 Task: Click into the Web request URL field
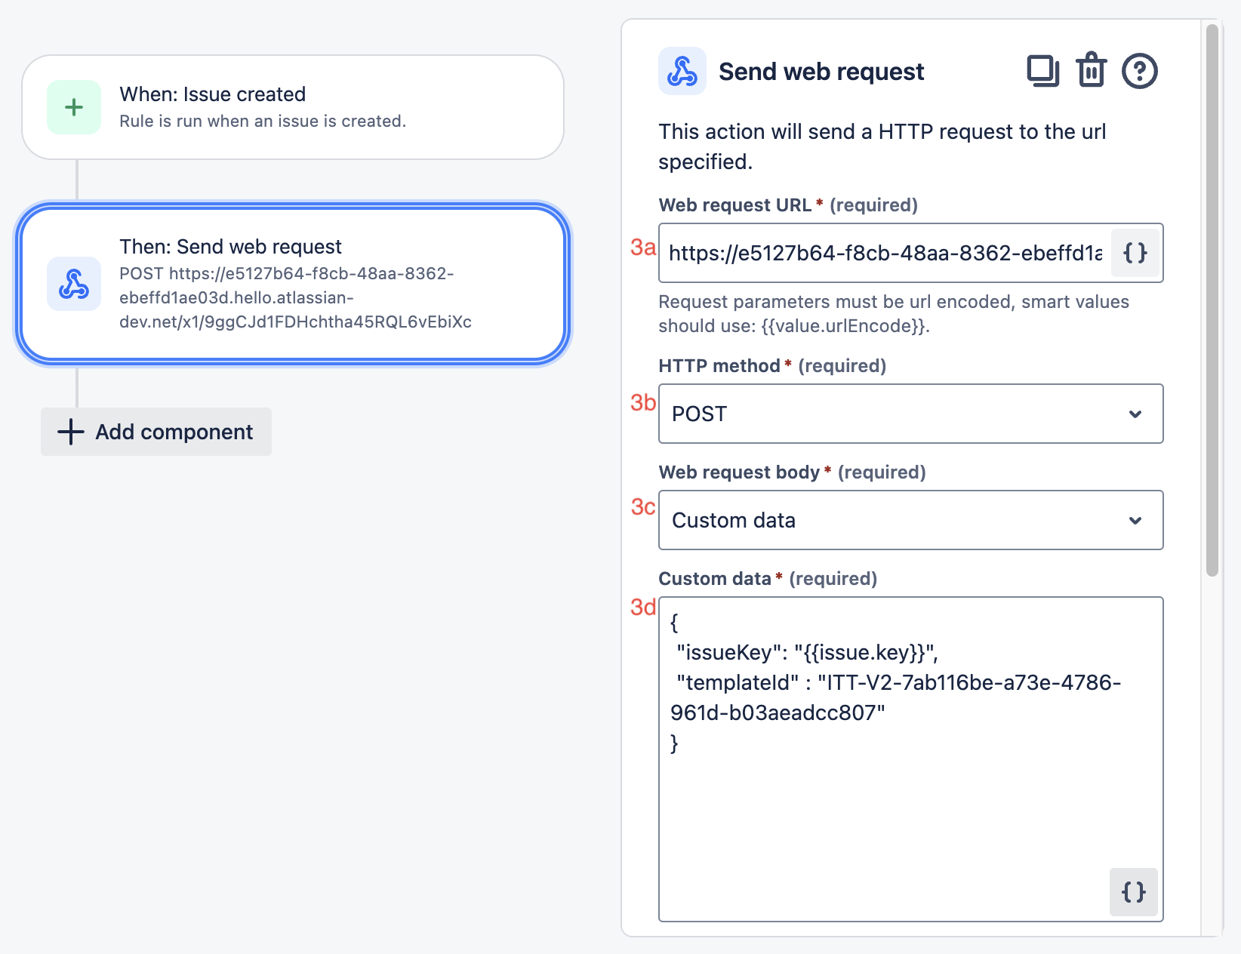pos(883,253)
